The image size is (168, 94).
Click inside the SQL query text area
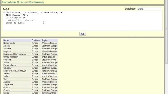(x=82, y=21)
